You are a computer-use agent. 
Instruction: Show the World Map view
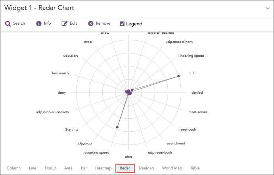pyautogui.click(x=172, y=168)
